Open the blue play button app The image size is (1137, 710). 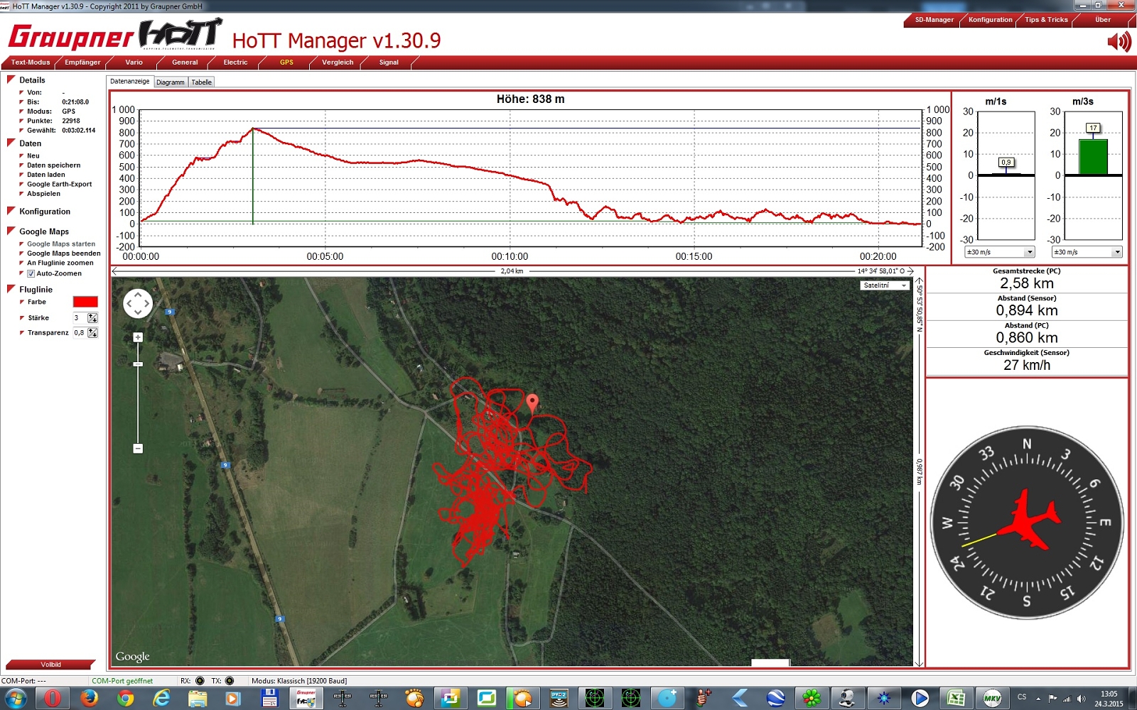point(920,699)
